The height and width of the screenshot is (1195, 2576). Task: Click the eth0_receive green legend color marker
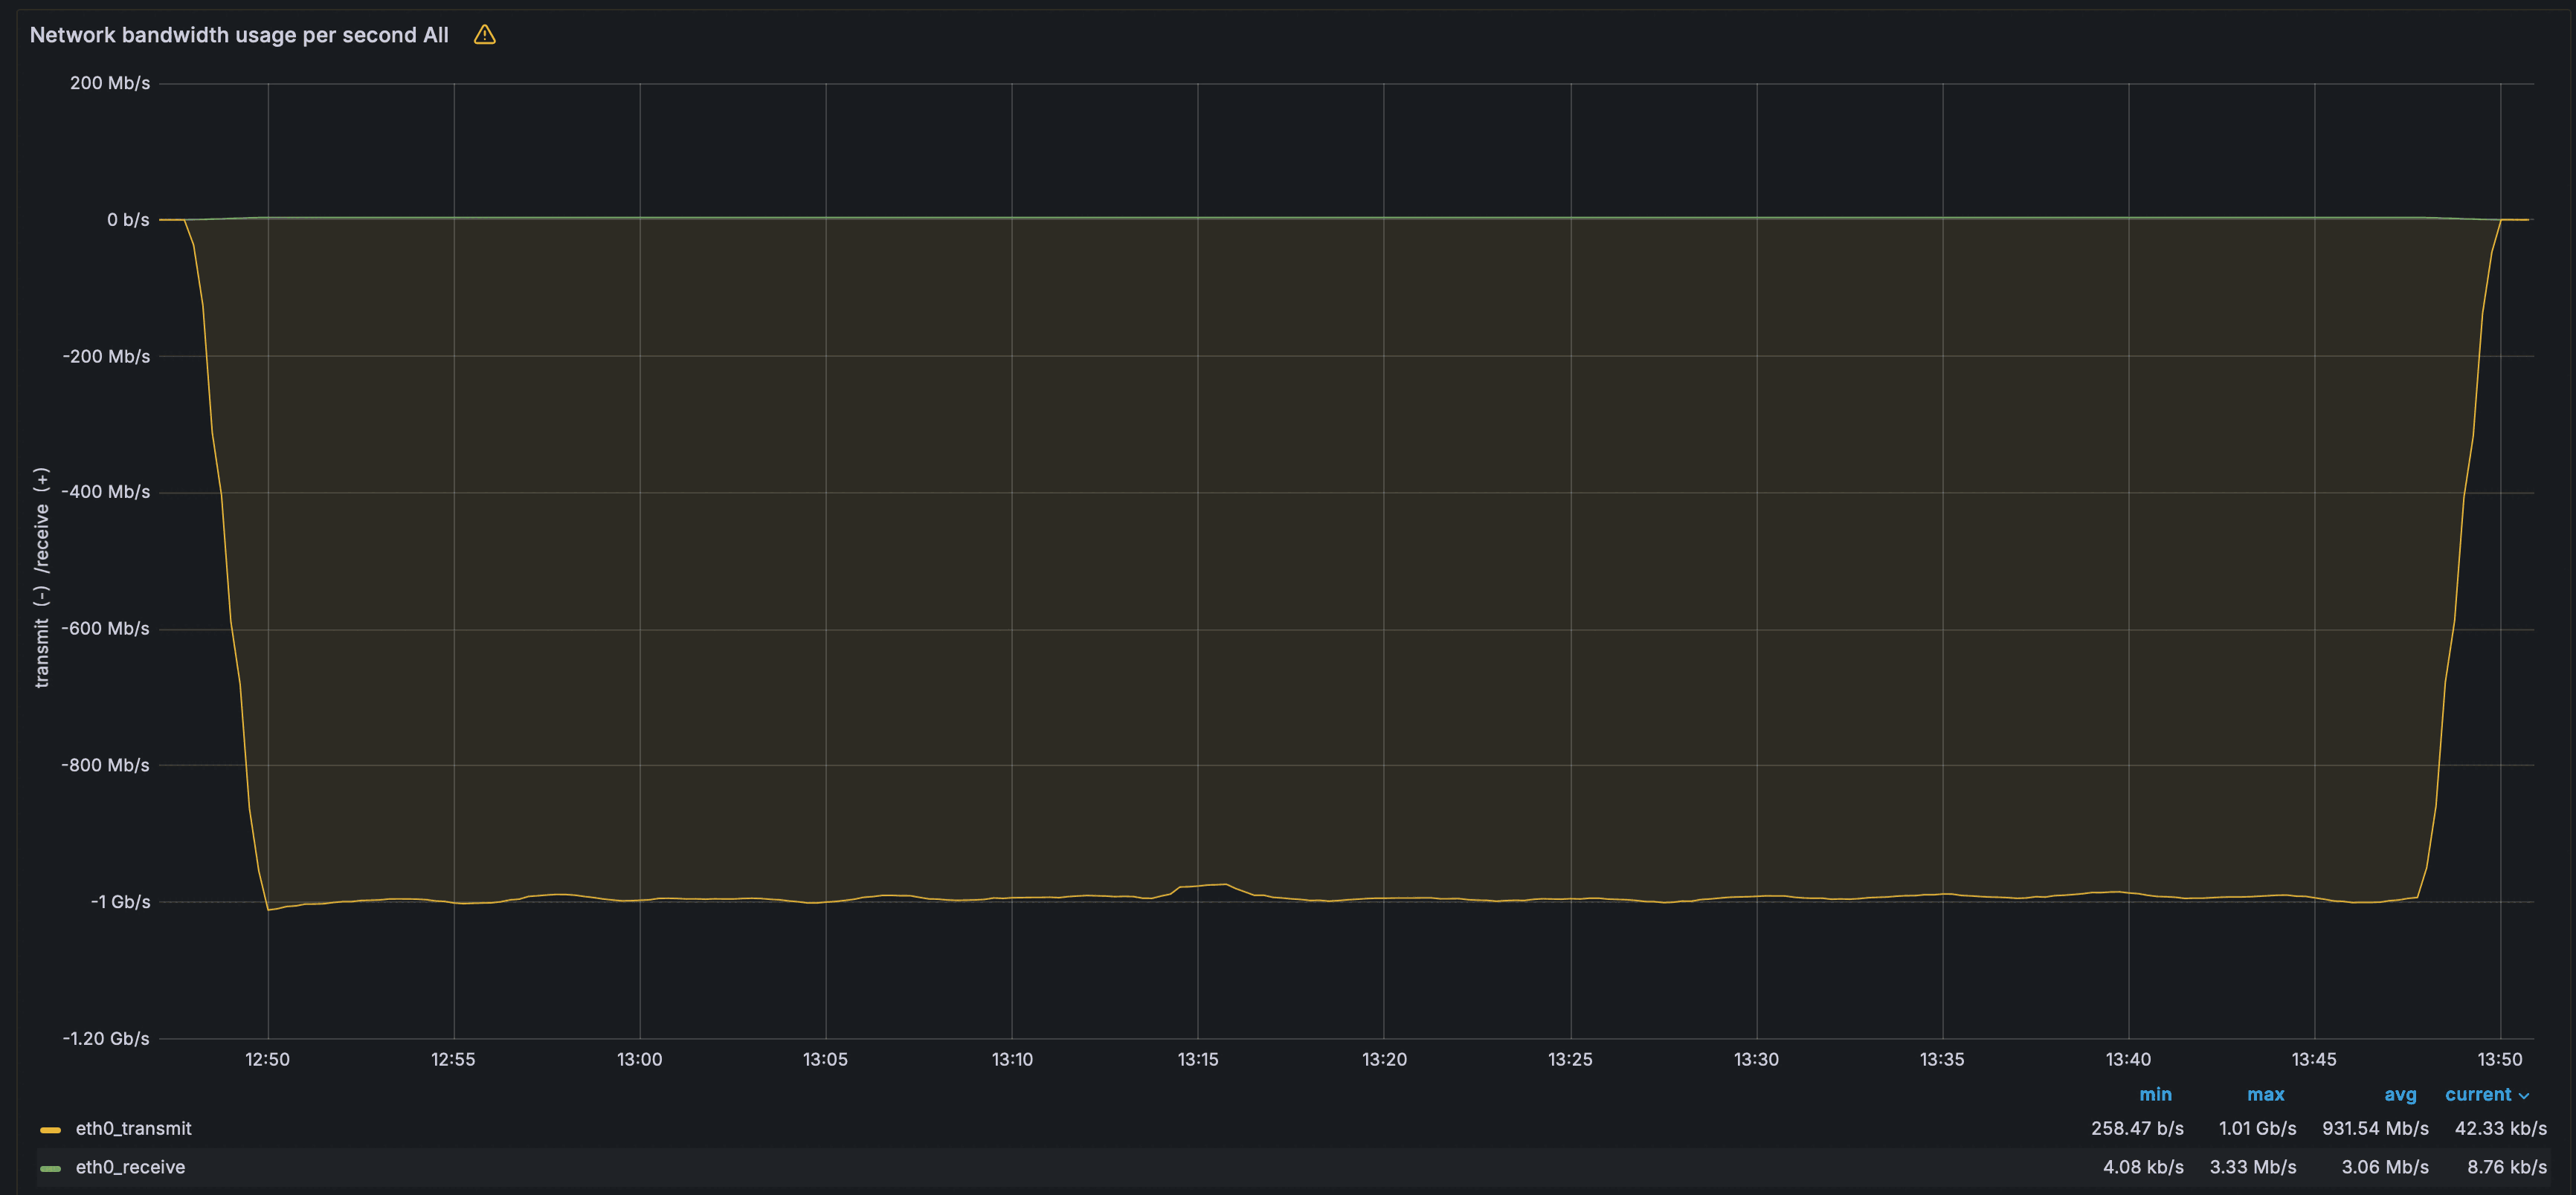pos(50,1168)
